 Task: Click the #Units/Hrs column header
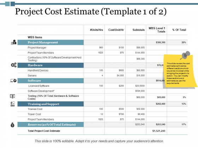97,30
